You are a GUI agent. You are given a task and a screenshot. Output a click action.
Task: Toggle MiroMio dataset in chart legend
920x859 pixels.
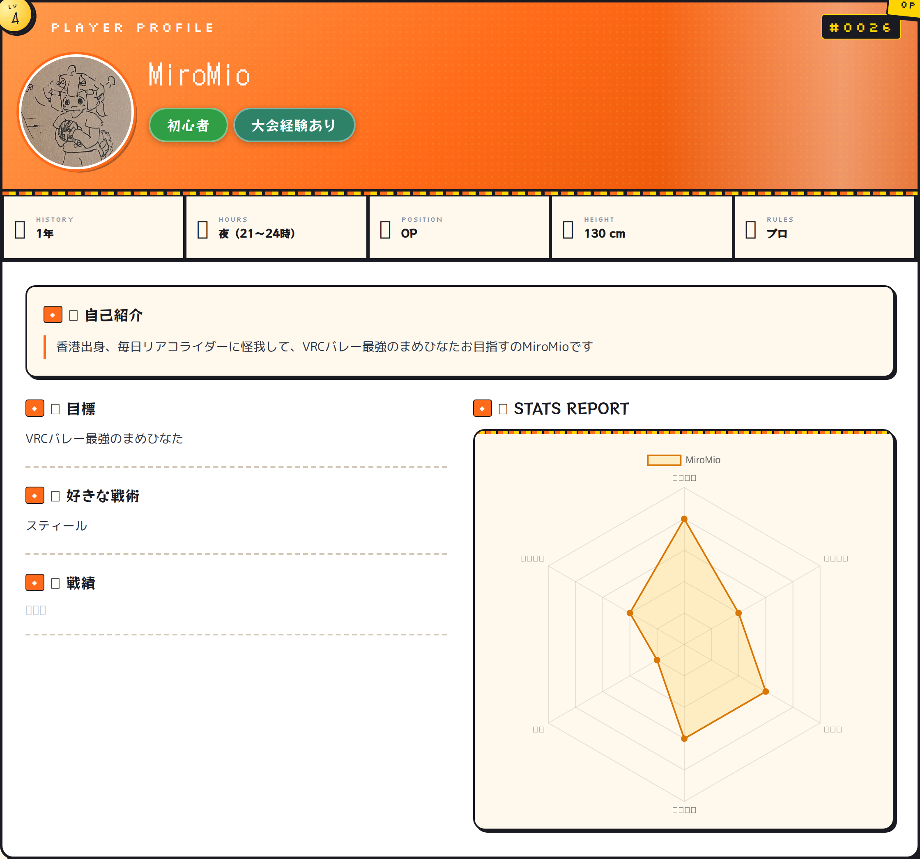tap(702, 460)
